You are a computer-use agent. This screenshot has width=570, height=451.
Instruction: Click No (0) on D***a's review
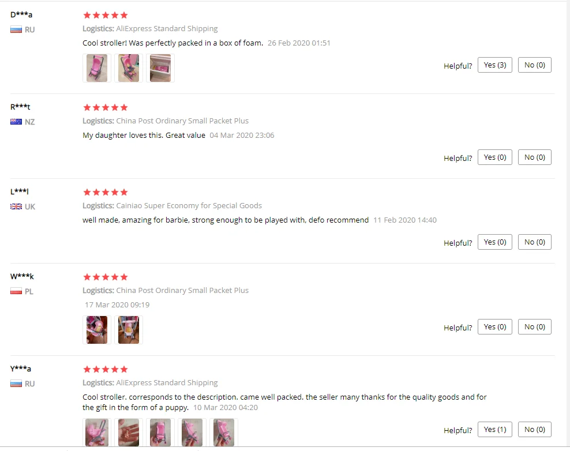coord(535,65)
